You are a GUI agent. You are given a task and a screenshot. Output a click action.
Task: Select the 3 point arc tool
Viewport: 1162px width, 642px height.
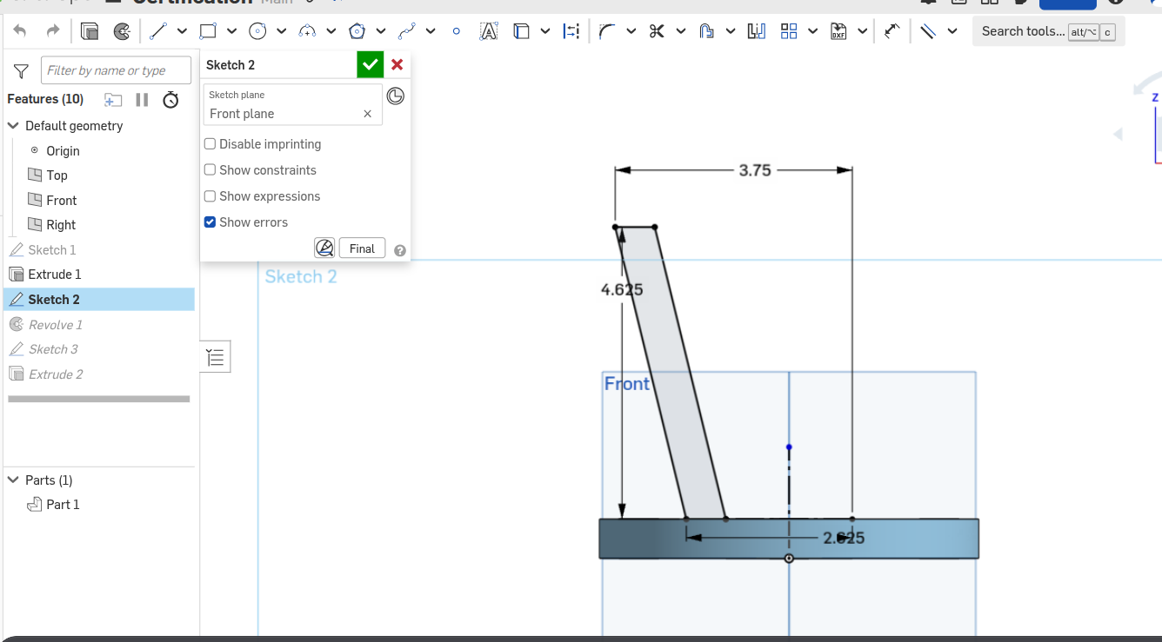coord(307,31)
